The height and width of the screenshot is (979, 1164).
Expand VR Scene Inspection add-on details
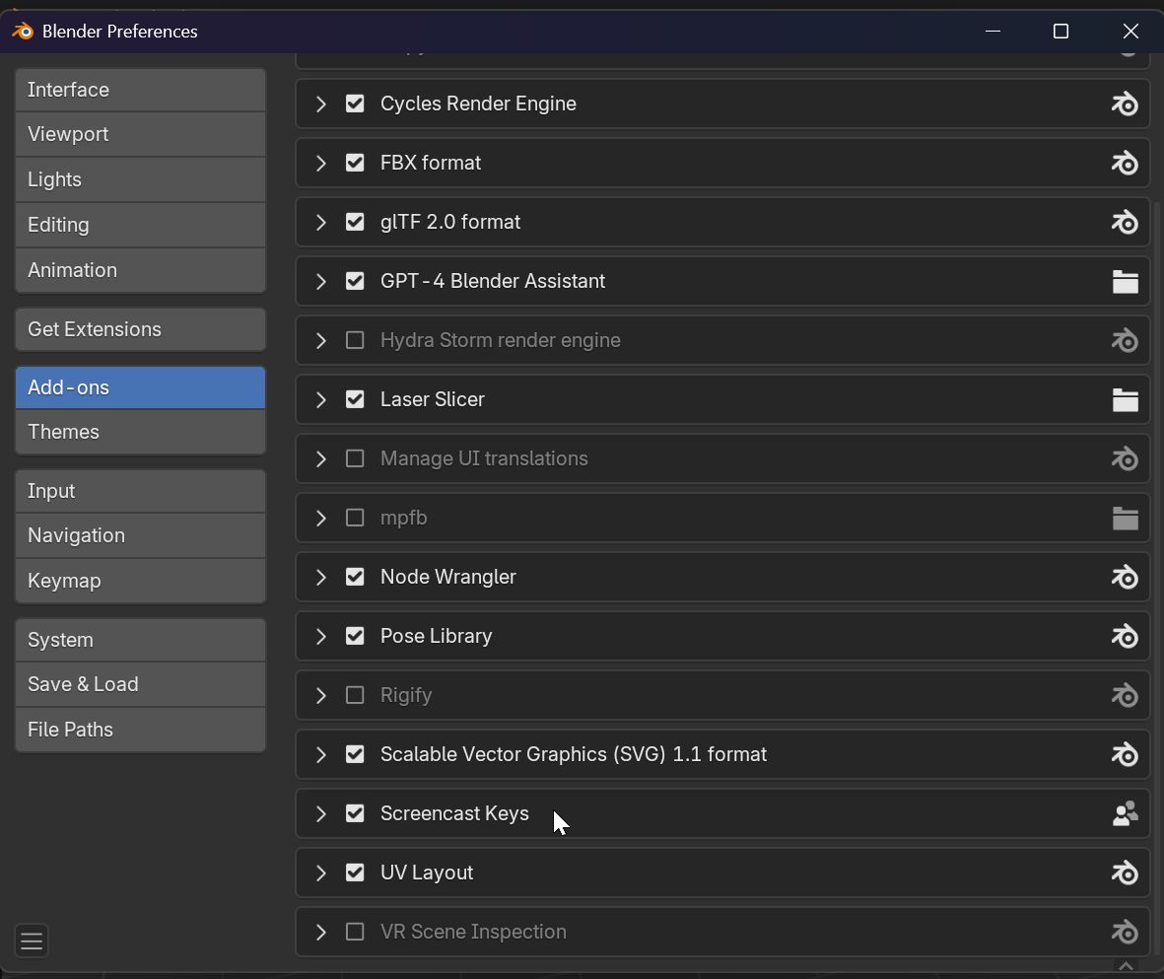(x=321, y=932)
